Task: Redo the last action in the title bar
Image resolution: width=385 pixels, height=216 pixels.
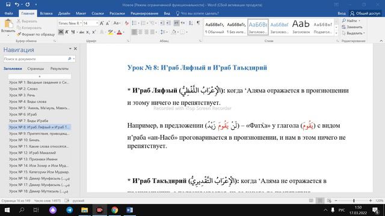Action: pyautogui.click(x=27, y=4)
